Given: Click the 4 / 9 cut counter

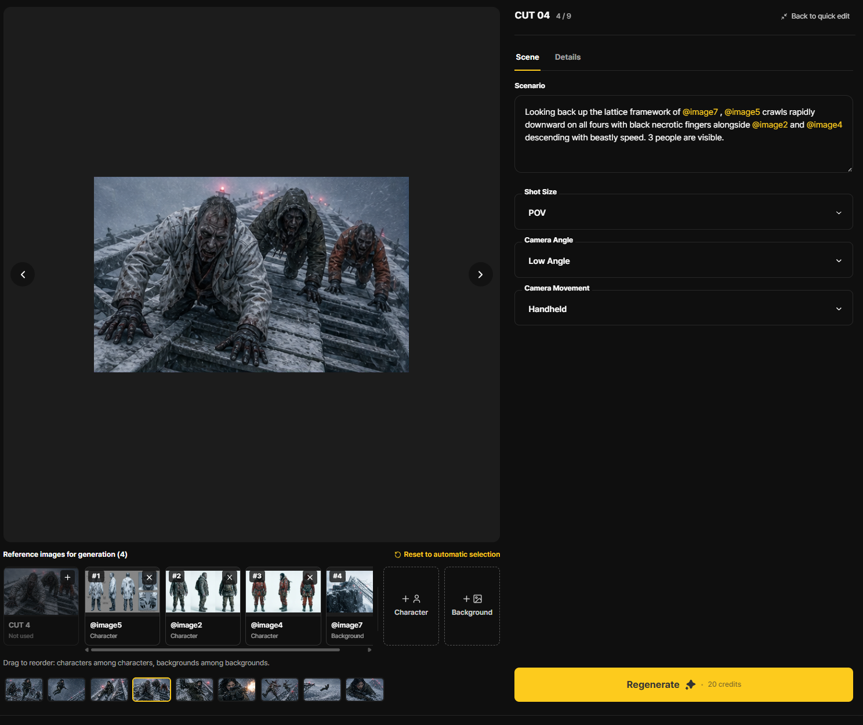Looking at the screenshot, I should pos(563,16).
